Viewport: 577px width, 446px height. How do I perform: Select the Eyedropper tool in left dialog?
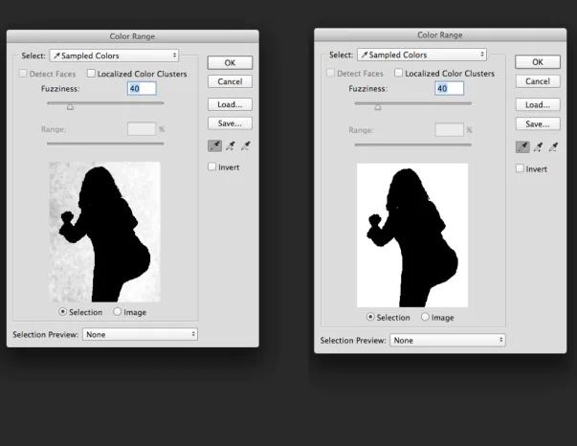point(214,145)
